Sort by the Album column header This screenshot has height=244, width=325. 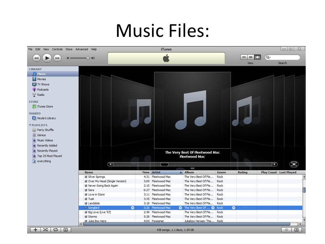pos(199,172)
